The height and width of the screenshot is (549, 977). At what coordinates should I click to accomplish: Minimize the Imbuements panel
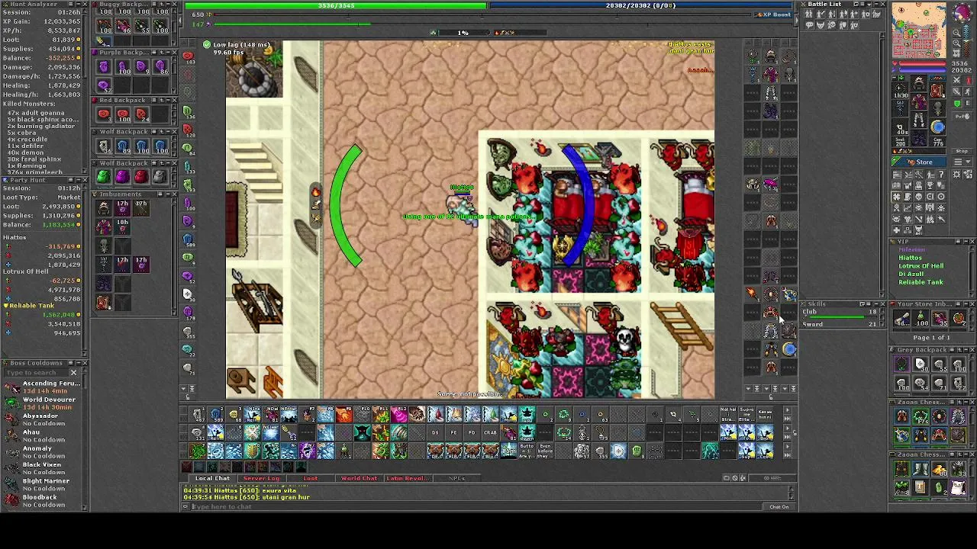point(166,194)
